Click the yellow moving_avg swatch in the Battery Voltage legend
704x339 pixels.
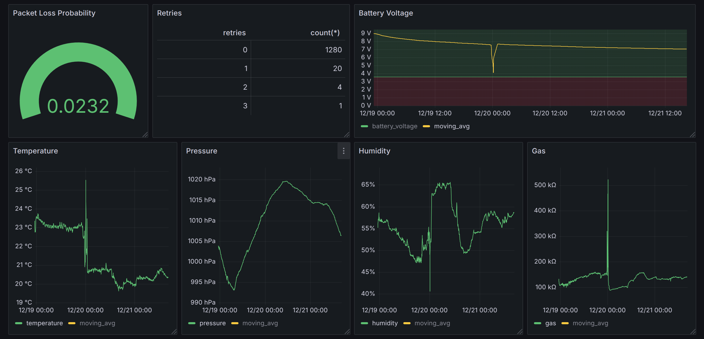tap(426, 126)
